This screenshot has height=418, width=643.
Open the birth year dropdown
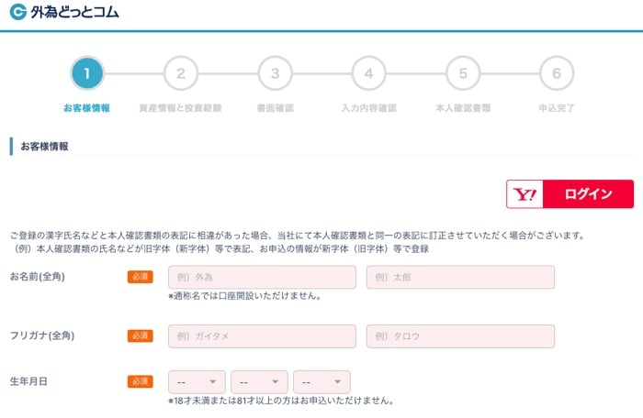[197, 382]
